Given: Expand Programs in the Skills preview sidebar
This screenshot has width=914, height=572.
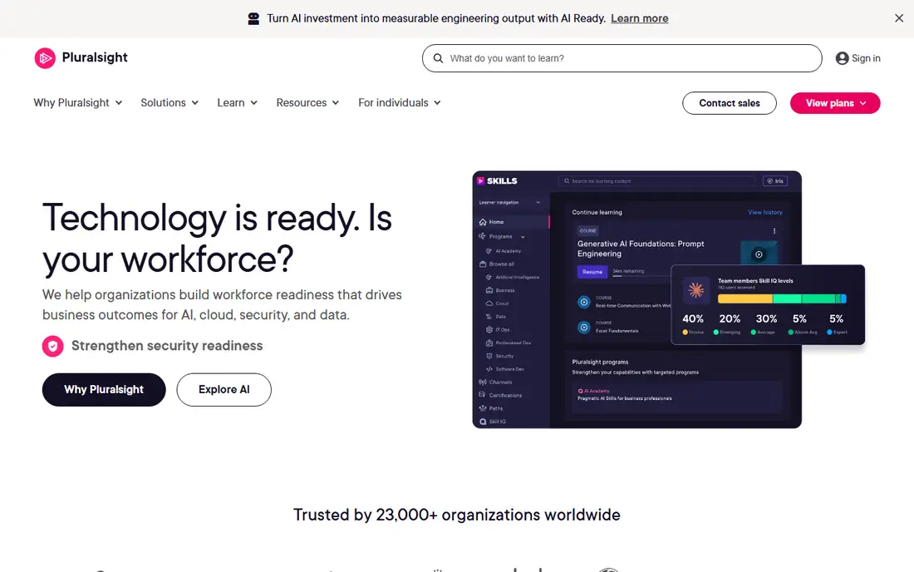Looking at the screenshot, I should click(502, 237).
